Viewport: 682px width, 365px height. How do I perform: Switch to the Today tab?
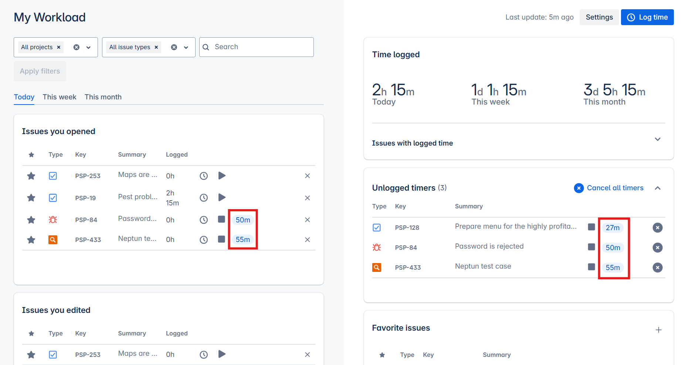click(x=24, y=97)
